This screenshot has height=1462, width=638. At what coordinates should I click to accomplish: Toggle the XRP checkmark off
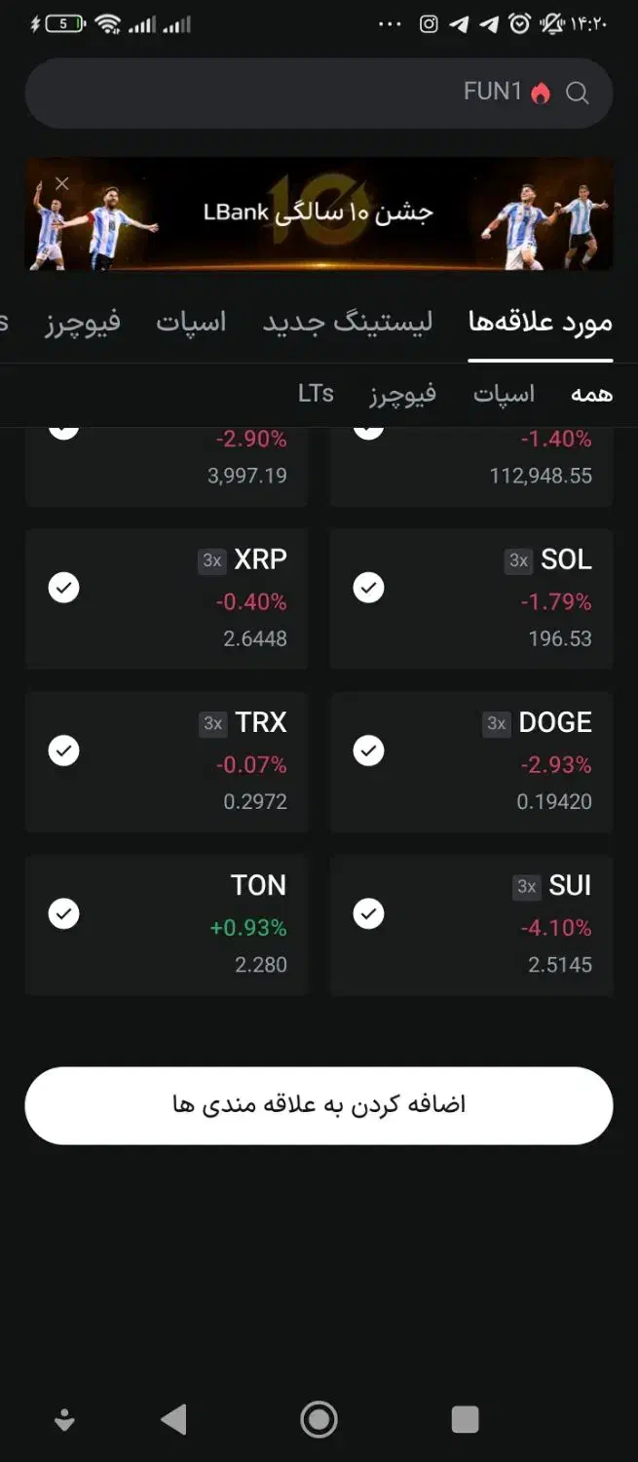coord(64,588)
